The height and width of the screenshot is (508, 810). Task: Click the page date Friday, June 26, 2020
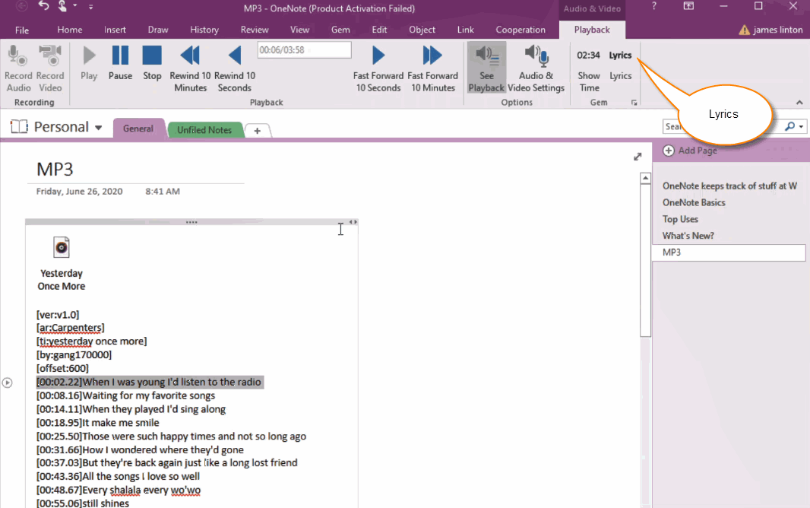tap(79, 191)
